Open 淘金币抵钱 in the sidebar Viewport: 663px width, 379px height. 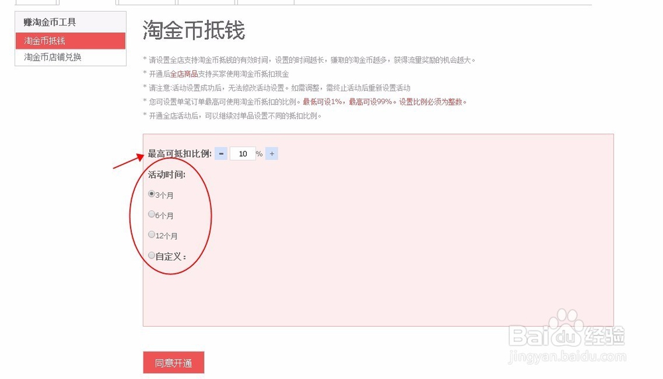coord(71,41)
